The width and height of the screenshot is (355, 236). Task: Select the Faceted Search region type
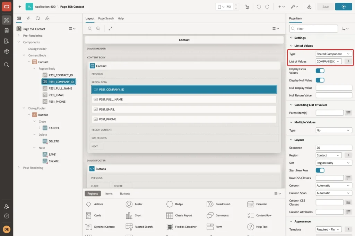[139, 227]
